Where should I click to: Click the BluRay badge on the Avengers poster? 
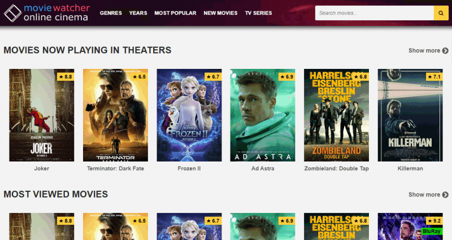point(432,232)
